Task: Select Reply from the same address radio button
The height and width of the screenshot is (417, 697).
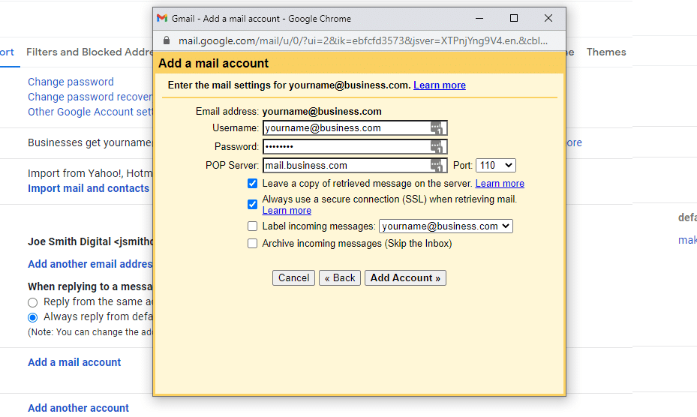Action: [x=33, y=302]
